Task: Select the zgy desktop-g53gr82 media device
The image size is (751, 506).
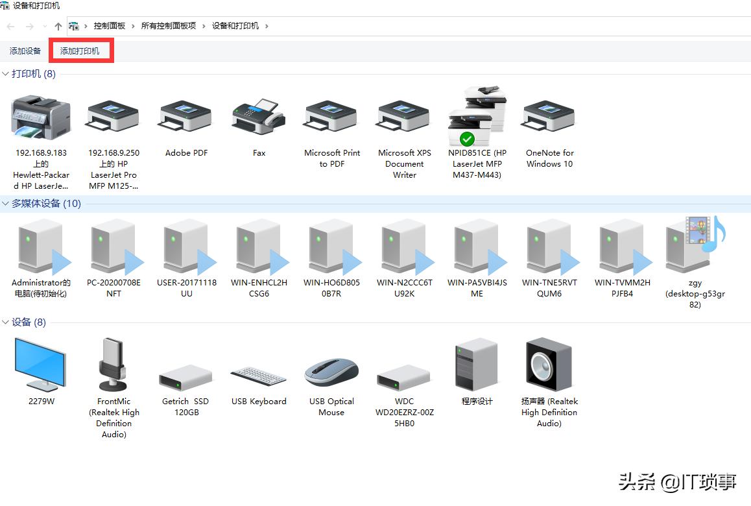Action: [x=695, y=247]
